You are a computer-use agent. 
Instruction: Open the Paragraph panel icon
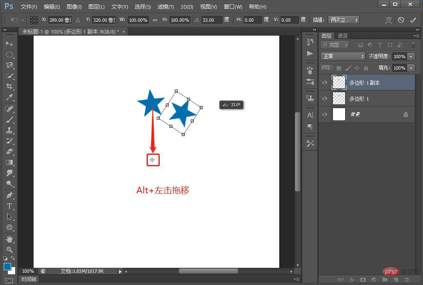[310, 127]
